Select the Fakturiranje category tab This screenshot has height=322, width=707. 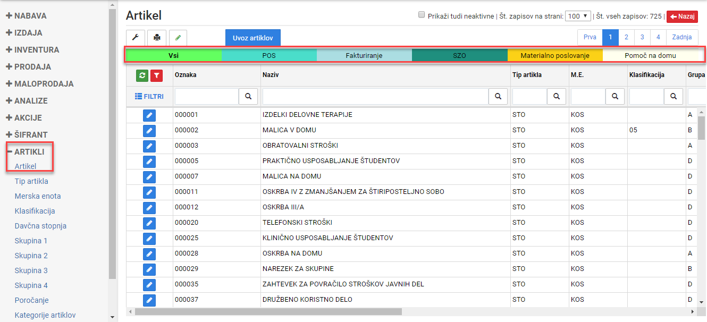pyautogui.click(x=364, y=55)
